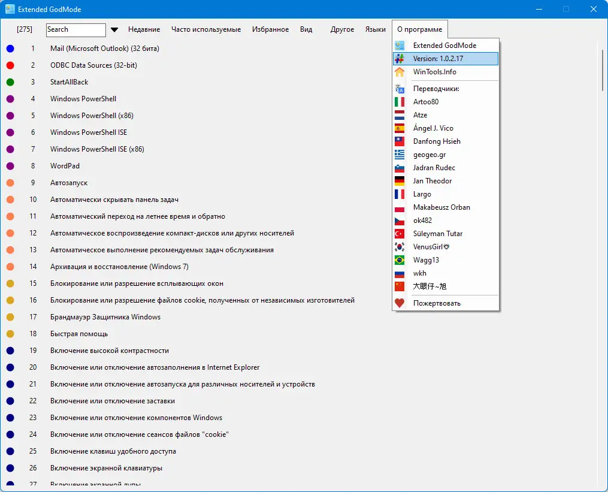Select Включение экранной клавиатуры row
This screenshot has width=608, height=492.
tap(106, 468)
